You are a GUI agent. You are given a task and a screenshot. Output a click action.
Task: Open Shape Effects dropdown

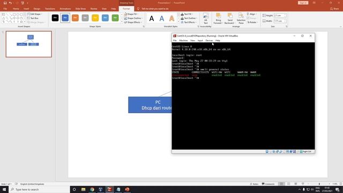point(133,23)
